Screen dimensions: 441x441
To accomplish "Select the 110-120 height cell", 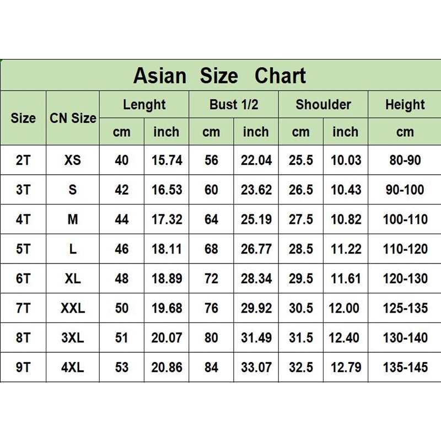I will tap(405, 249).
